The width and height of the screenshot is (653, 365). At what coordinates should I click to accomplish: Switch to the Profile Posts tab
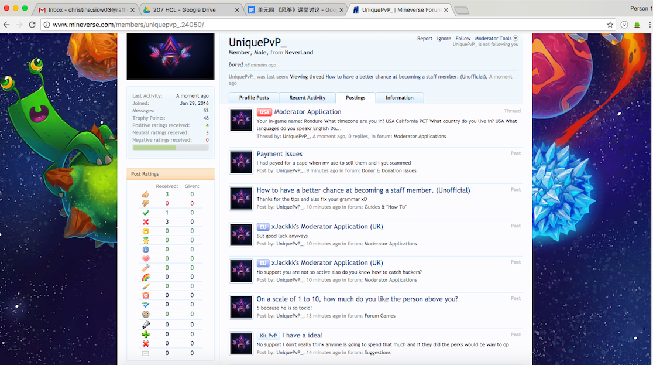(253, 98)
